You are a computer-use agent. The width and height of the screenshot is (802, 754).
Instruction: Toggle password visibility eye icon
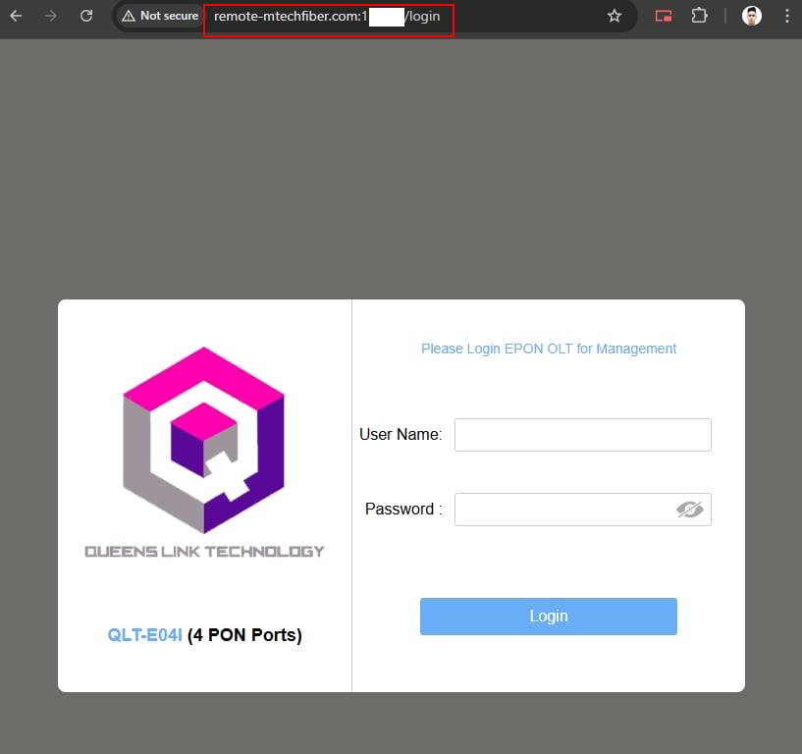click(689, 509)
